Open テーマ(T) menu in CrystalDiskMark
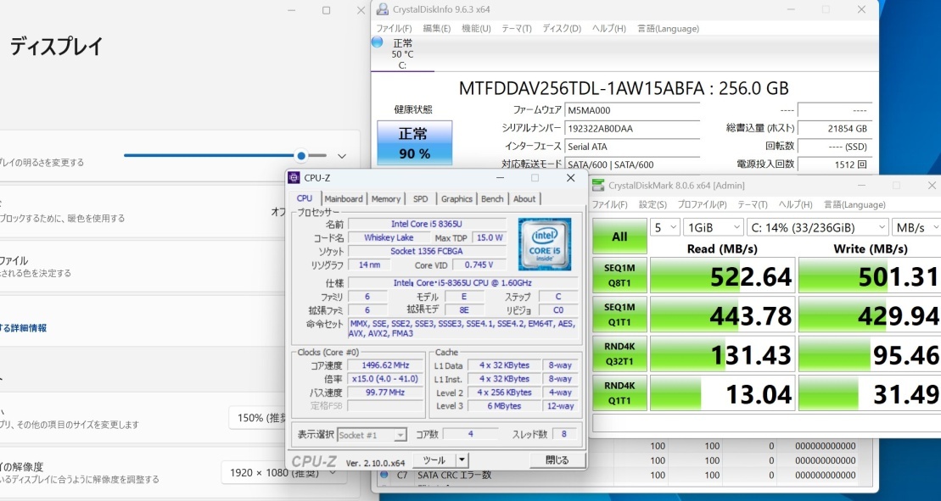The height and width of the screenshot is (501, 941). (x=753, y=205)
